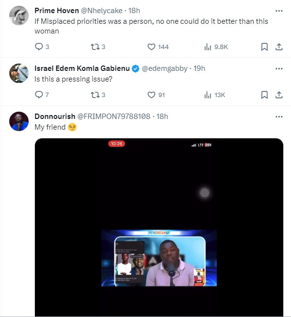Share Prime Hoven's tweet
The image size is (291, 317).
point(279,47)
